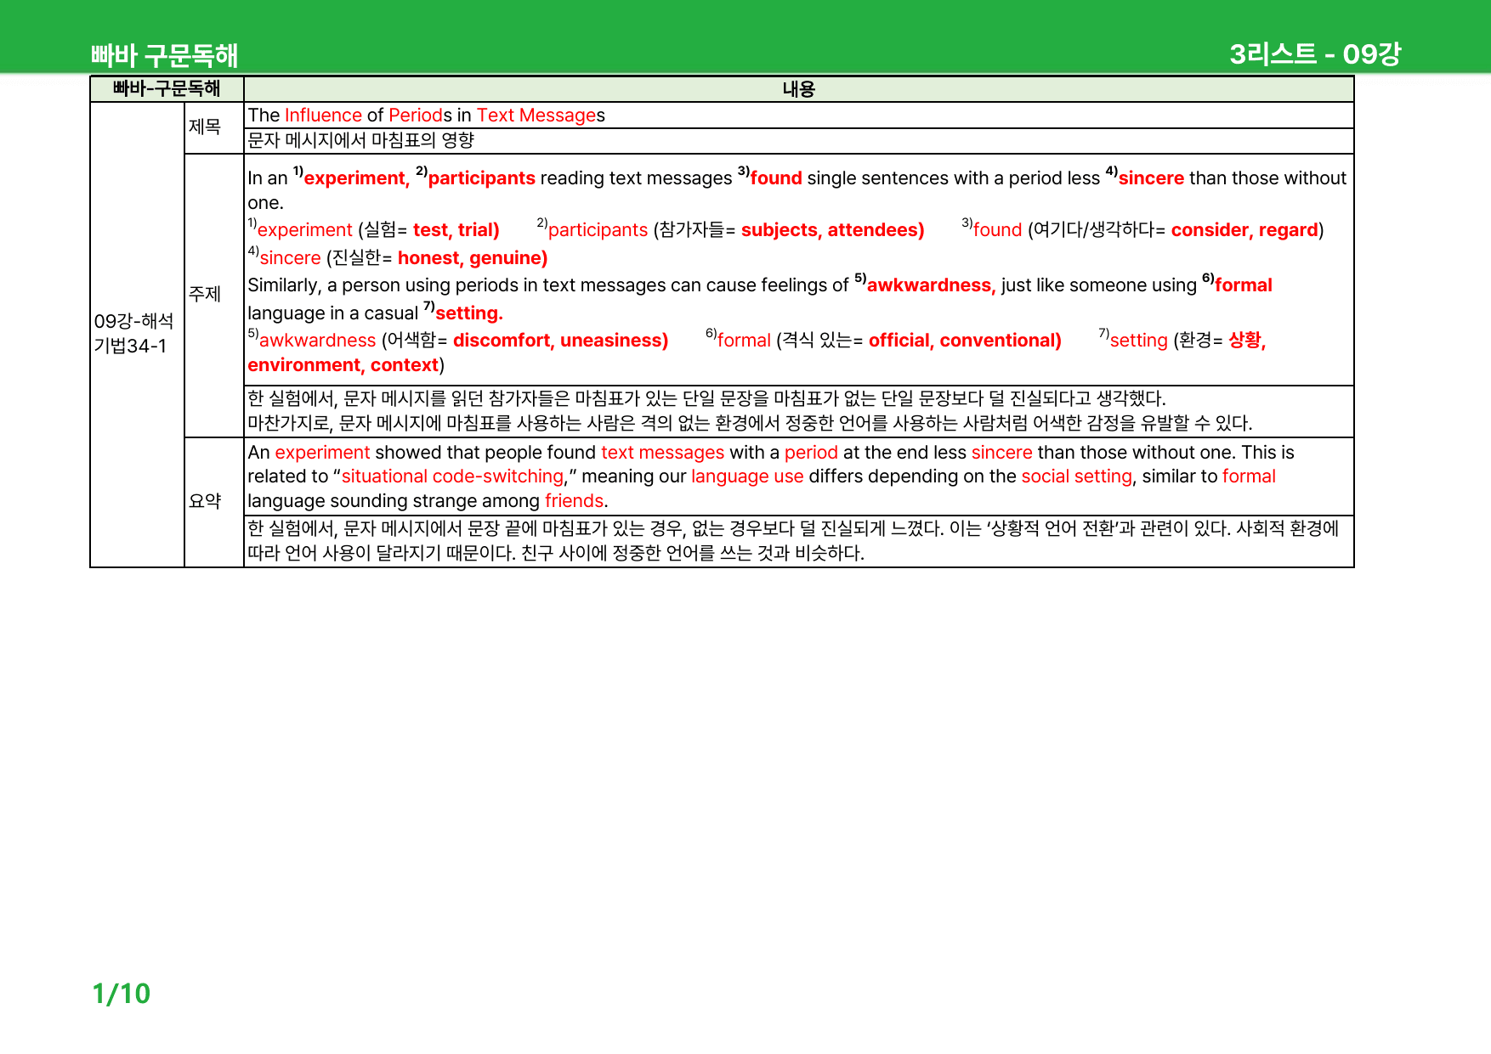
Task: Click the red word Influence in title
Action: pos(323,116)
